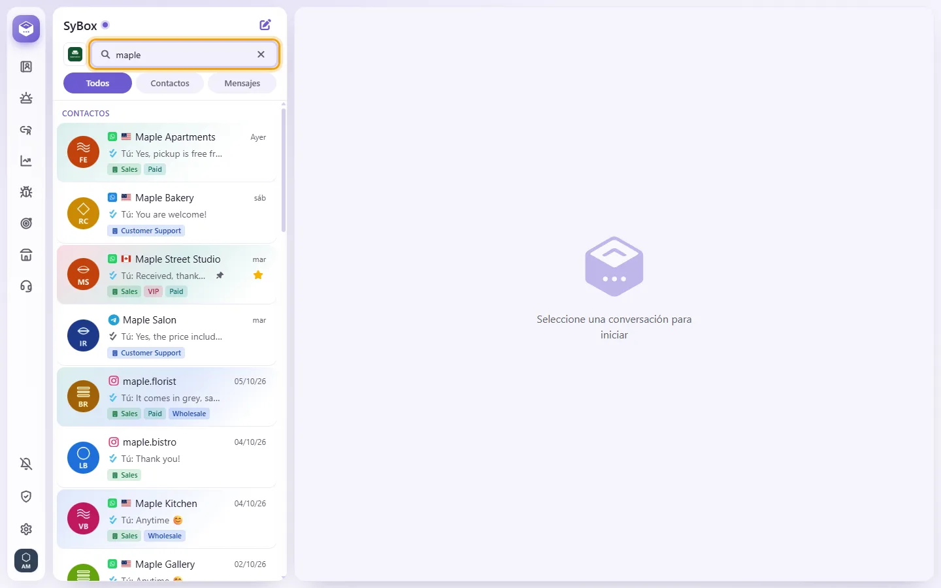Open the Maple Apartments conversation
The width and height of the screenshot is (941, 588).
(x=167, y=152)
